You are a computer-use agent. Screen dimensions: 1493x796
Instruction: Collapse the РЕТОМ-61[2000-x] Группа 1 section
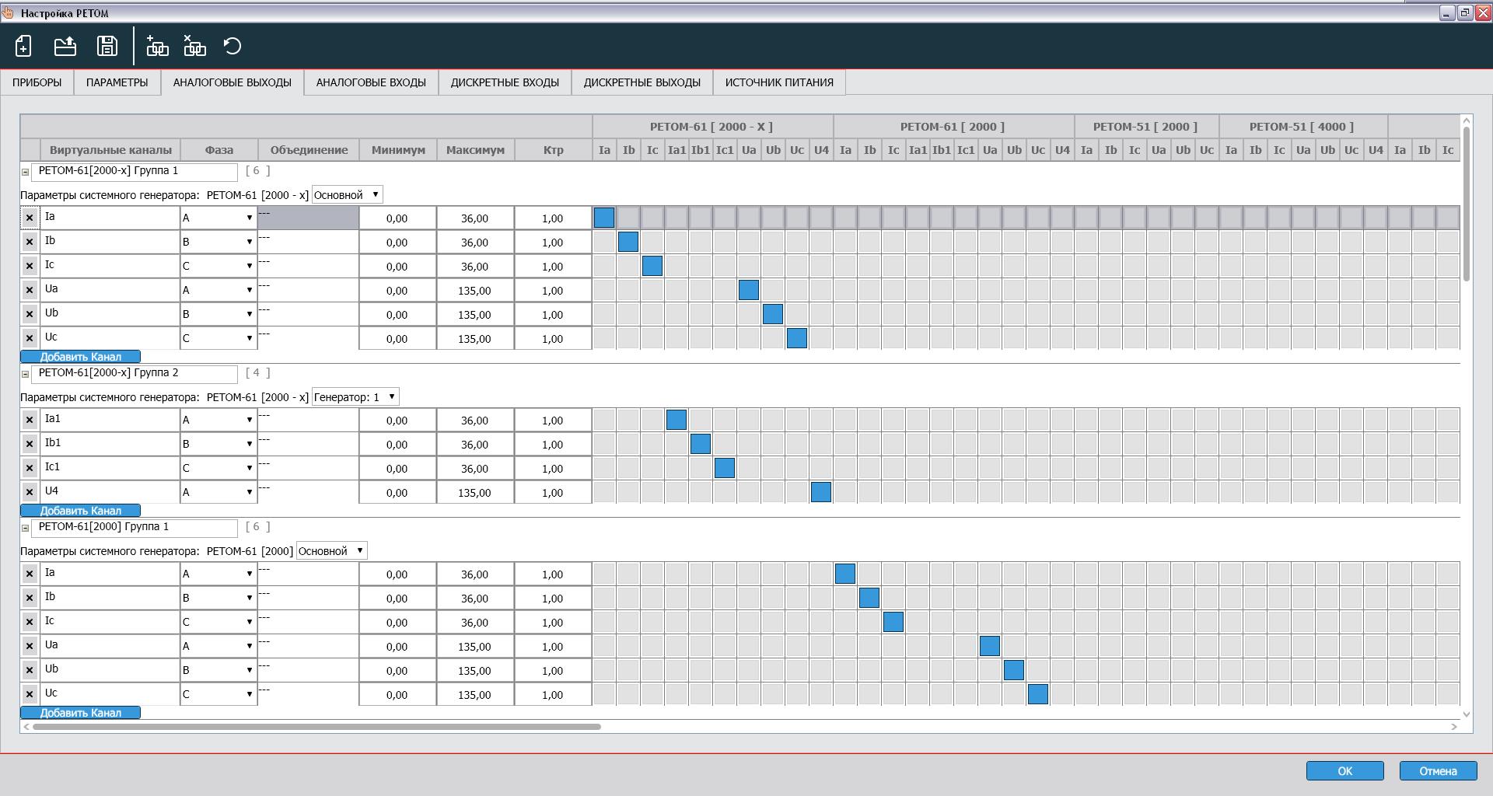point(25,172)
